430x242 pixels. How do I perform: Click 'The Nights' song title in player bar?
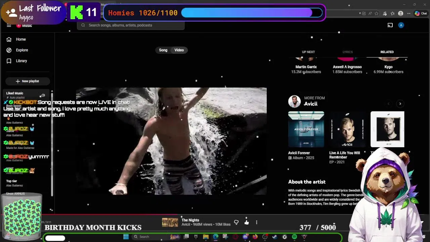click(x=190, y=220)
